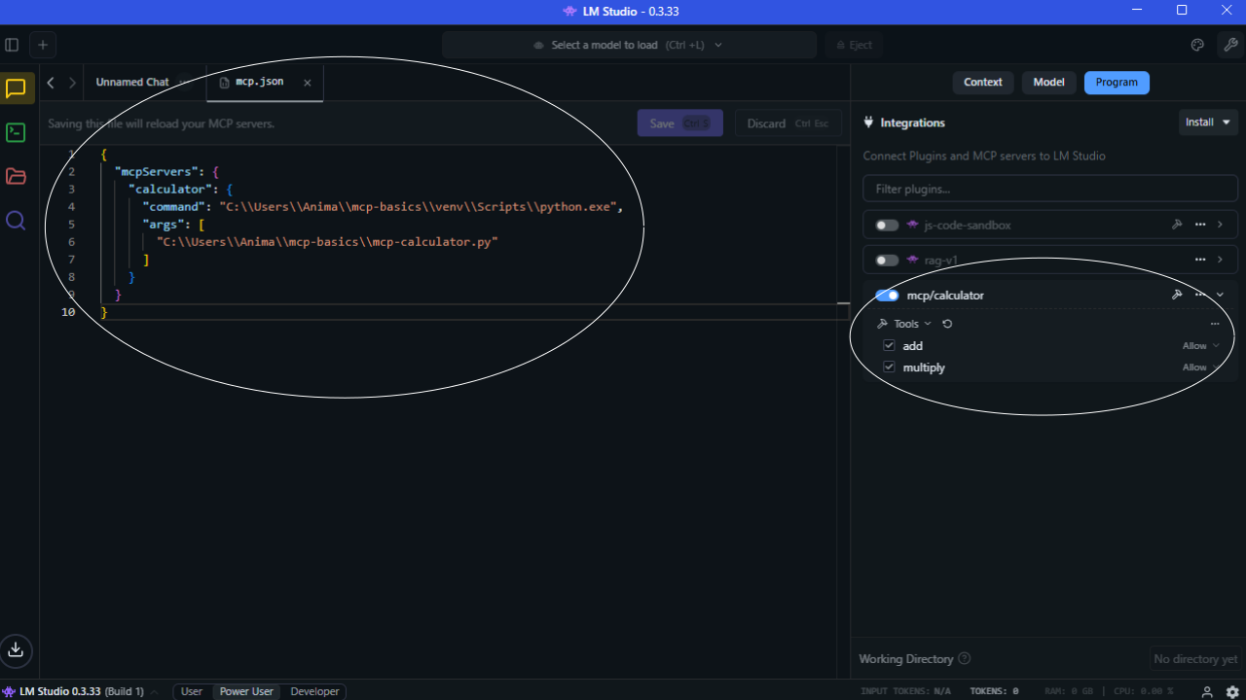Open the Downloads icon at bottom left
Screen dimensions: 1246x700
click(16, 649)
